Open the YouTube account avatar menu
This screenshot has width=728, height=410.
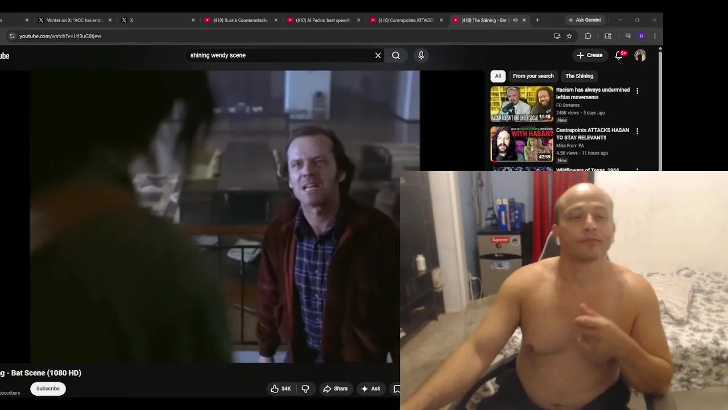(640, 55)
